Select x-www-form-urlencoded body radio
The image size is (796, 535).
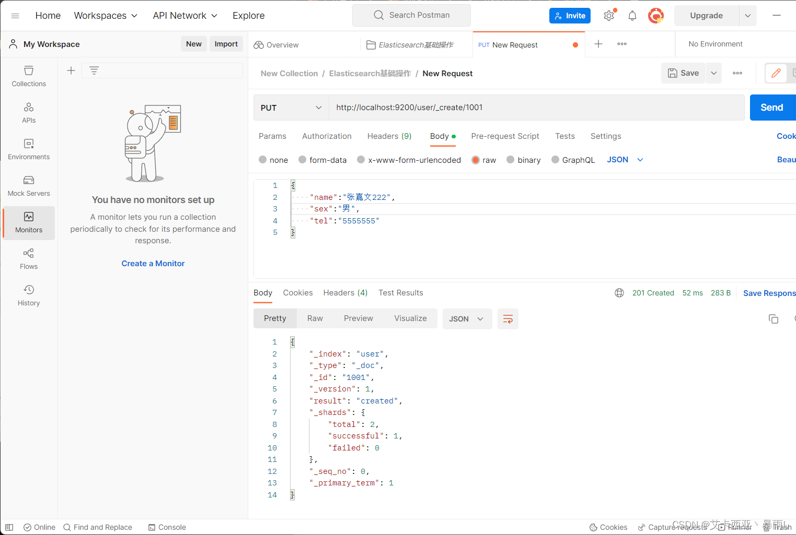click(x=361, y=160)
